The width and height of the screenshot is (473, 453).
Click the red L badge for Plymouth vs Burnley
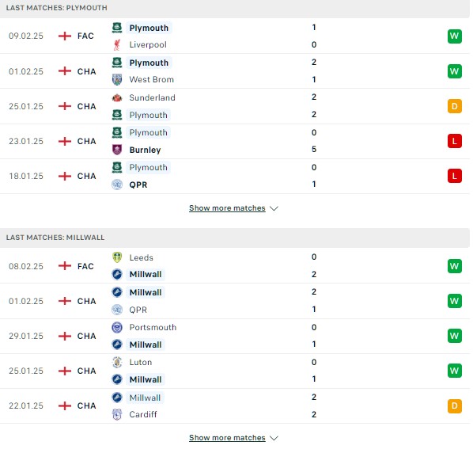click(455, 141)
